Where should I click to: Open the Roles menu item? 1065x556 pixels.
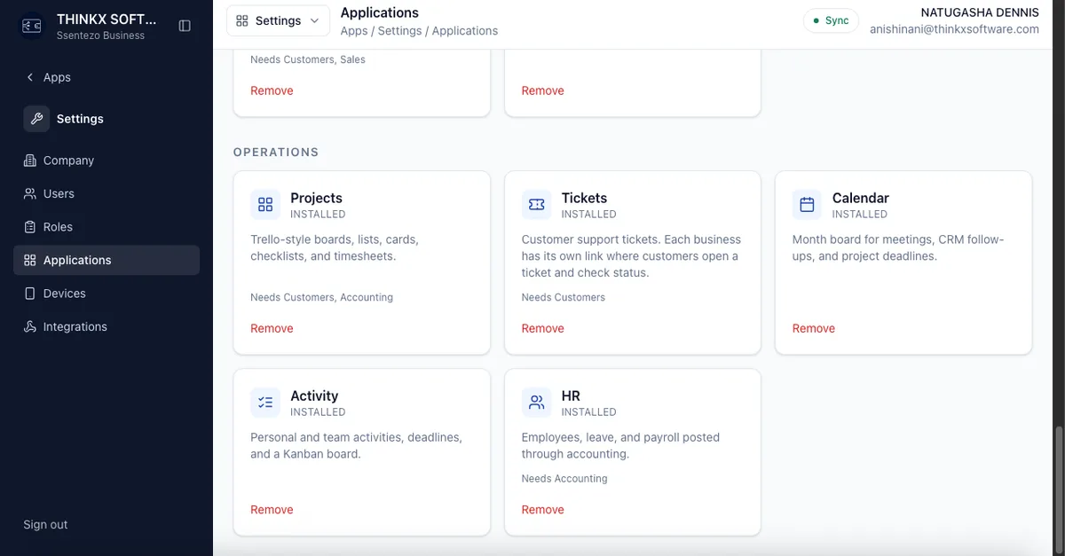coord(106,227)
